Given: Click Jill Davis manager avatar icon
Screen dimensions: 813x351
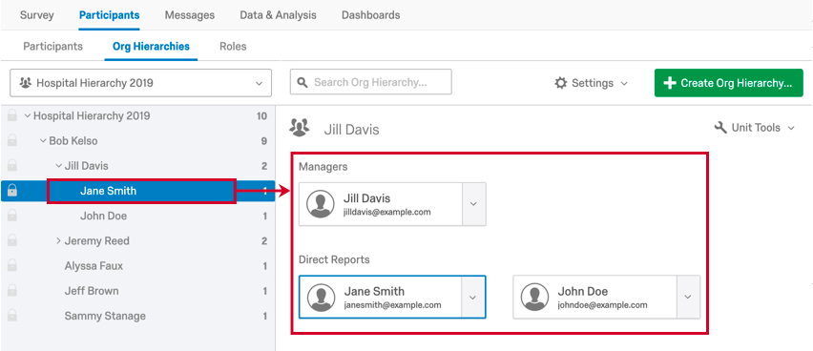Looking at the screenshot, I should coord(320,204).
